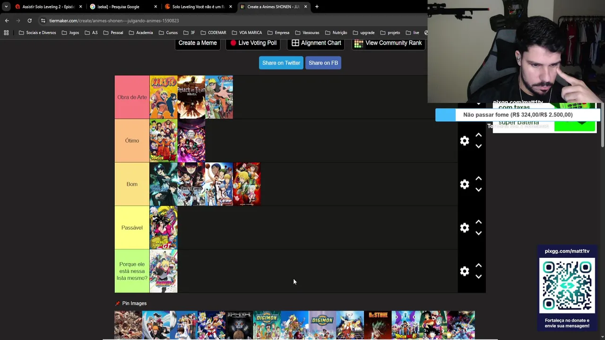Open settings gear for the Passável tier
This screenshot has height=340, width=605.
click(x=465, y=228)
